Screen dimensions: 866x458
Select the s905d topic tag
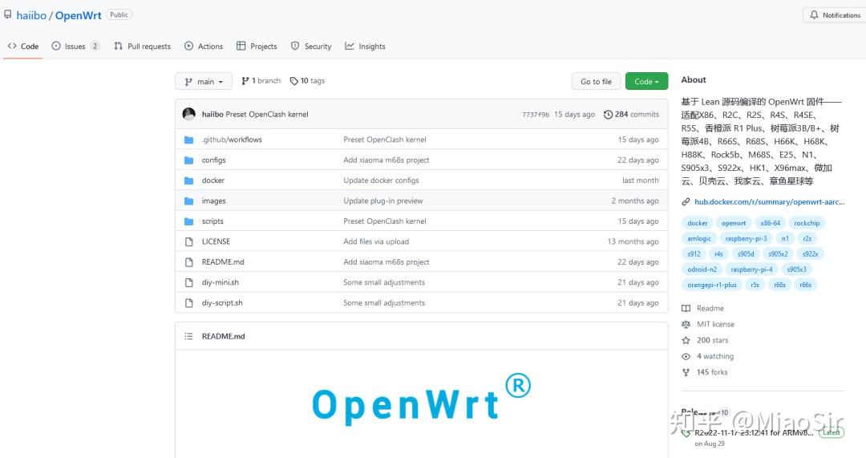click(746, 254)
